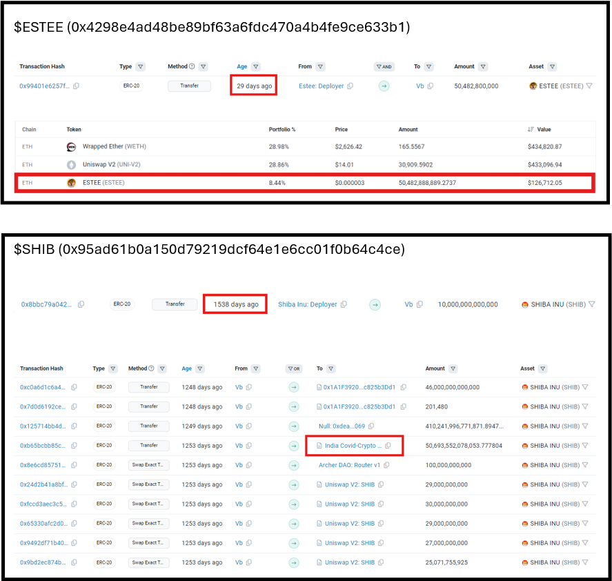Copy Null: 0xdea...069 address
The width and height of the screenshot is (612, 581).
coord(371,426)
